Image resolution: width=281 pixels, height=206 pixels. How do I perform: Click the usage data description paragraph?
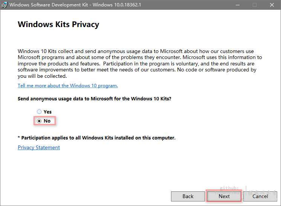(x=139, y=64)
